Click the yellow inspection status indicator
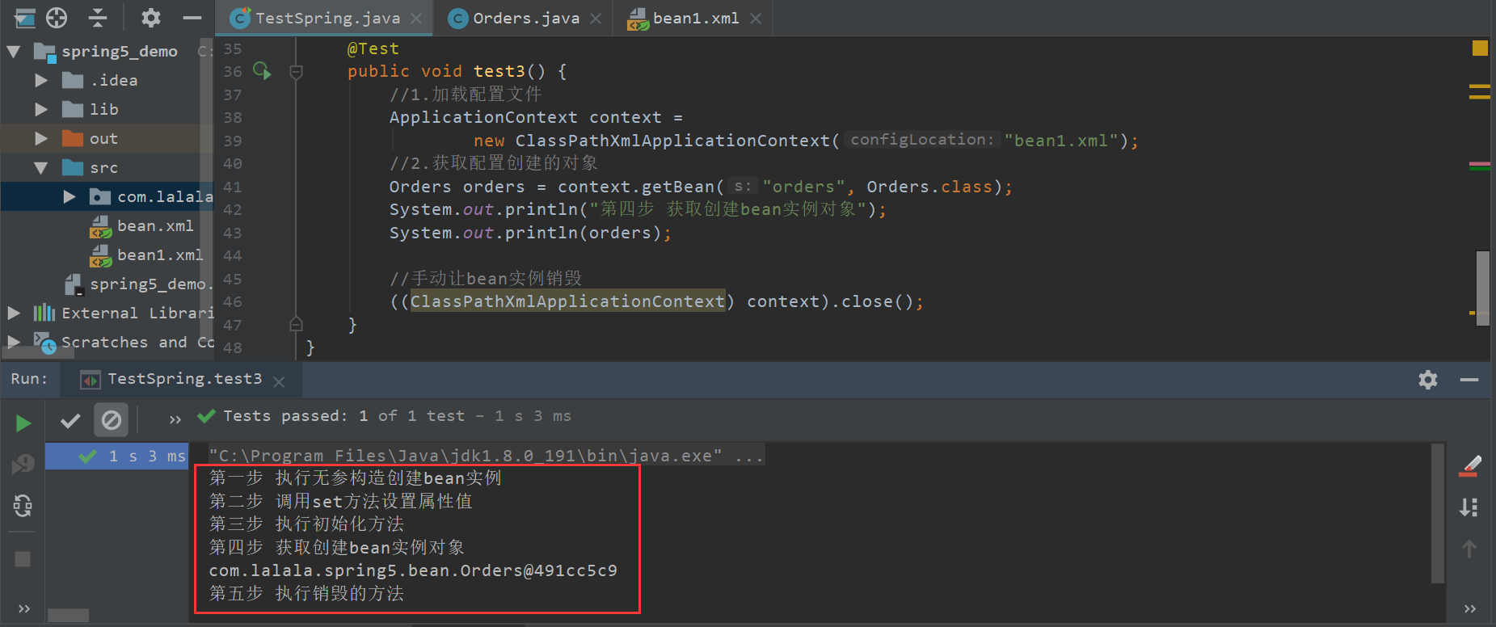This screenshot has height=627, width=1496. pyautogui.click(x=1480, y=48)
